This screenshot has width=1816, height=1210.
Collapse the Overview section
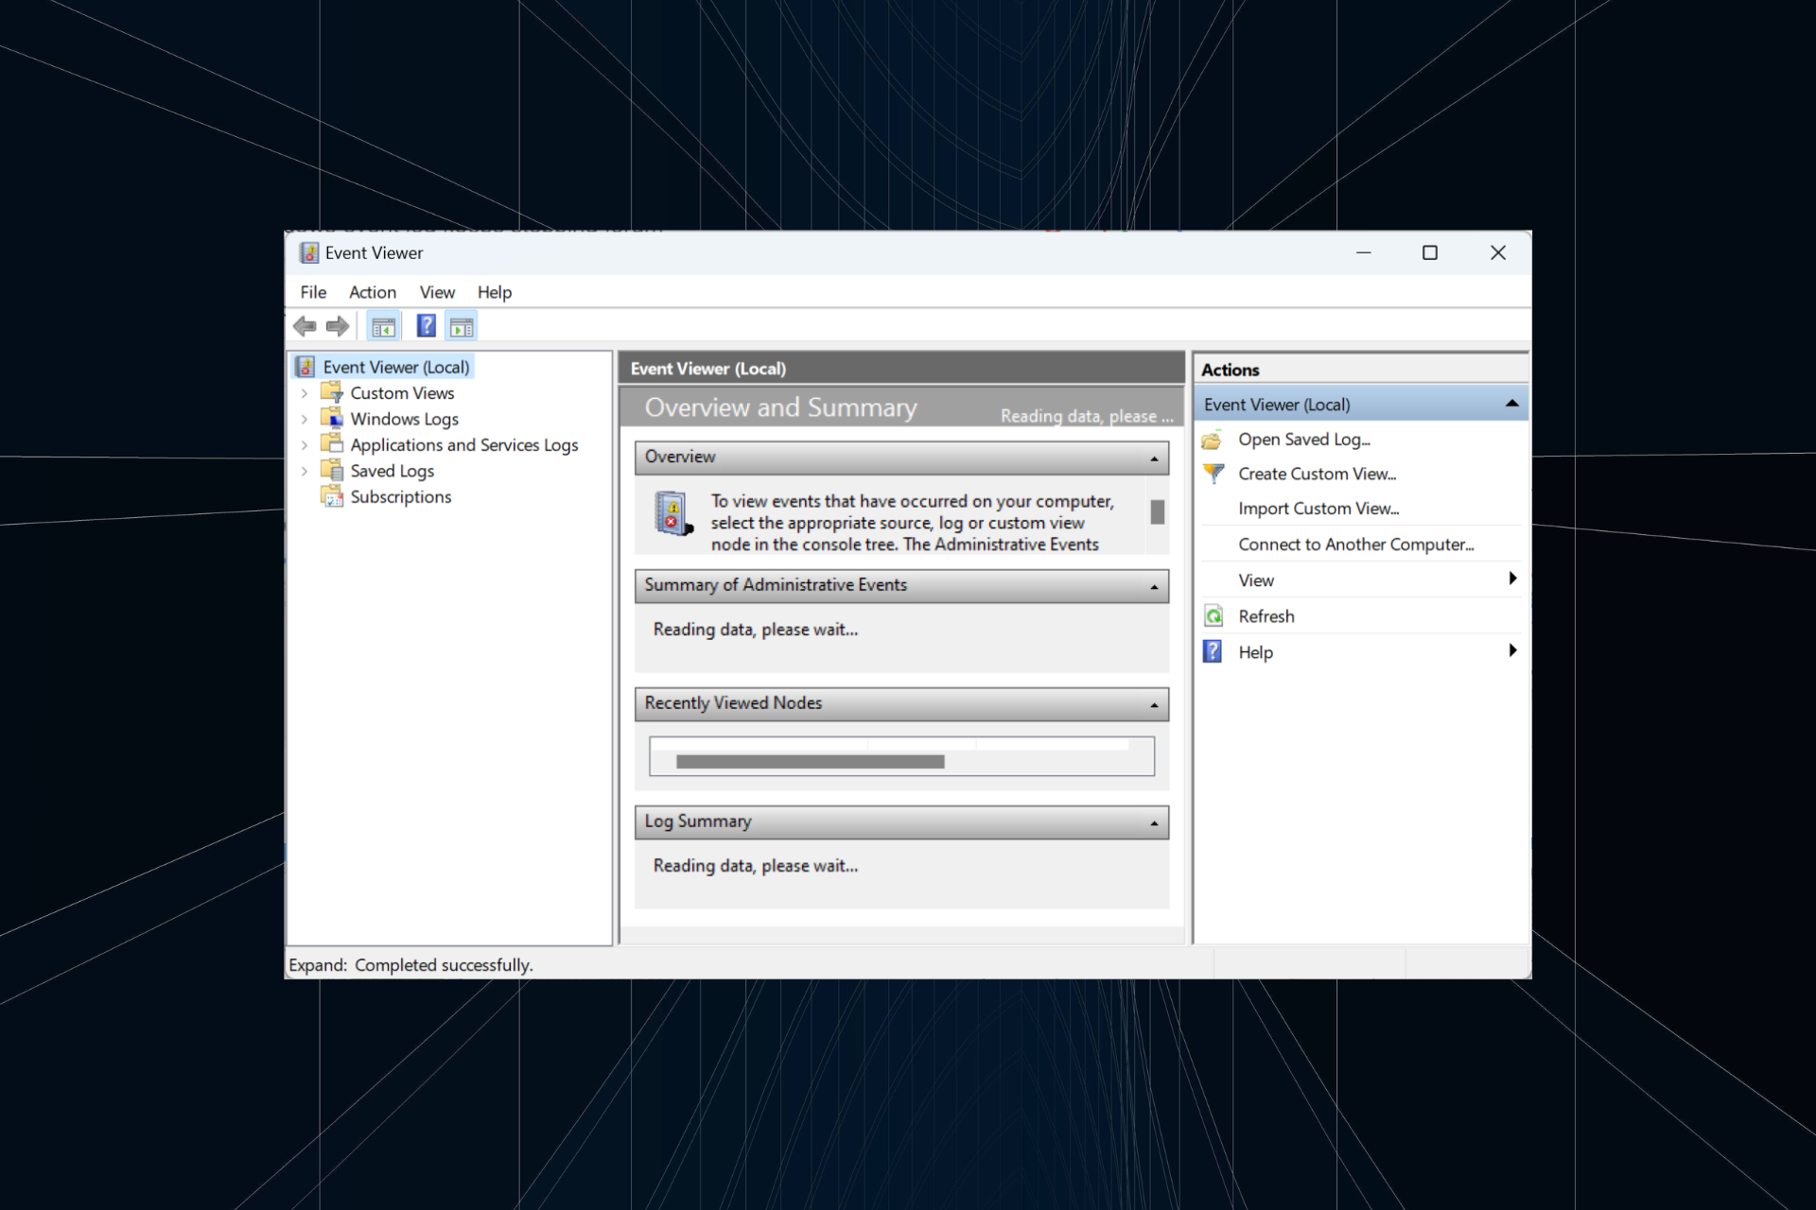click(x=1154, y=458)
